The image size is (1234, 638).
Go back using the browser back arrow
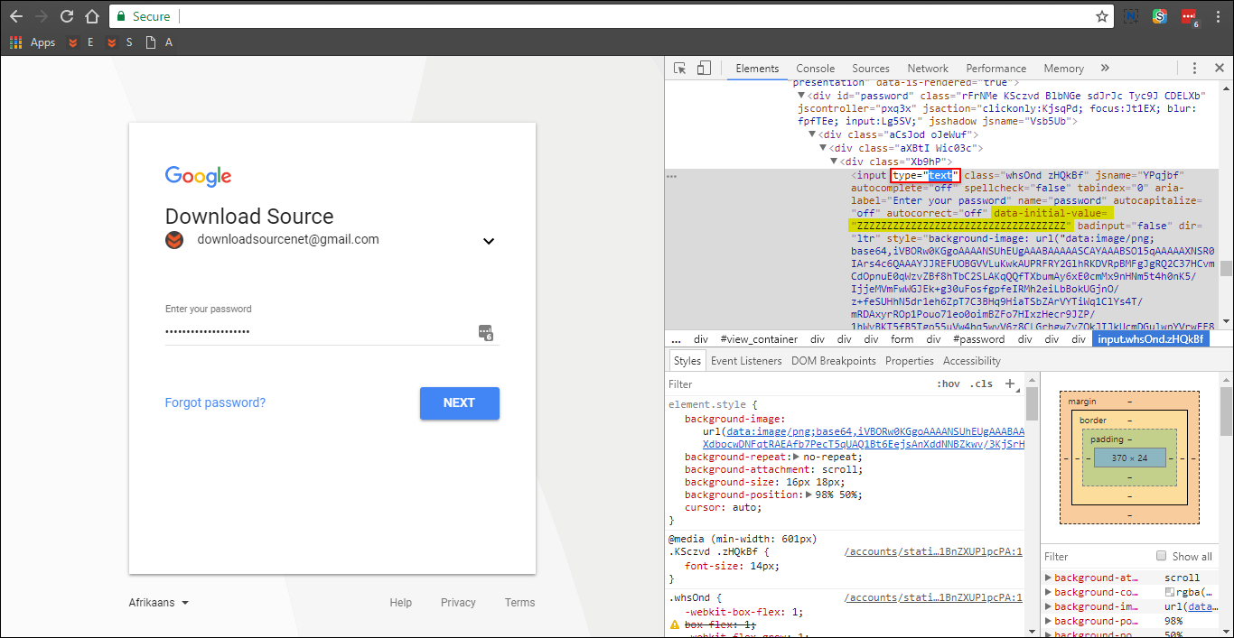pyautogui.click(x=16, y=16)
